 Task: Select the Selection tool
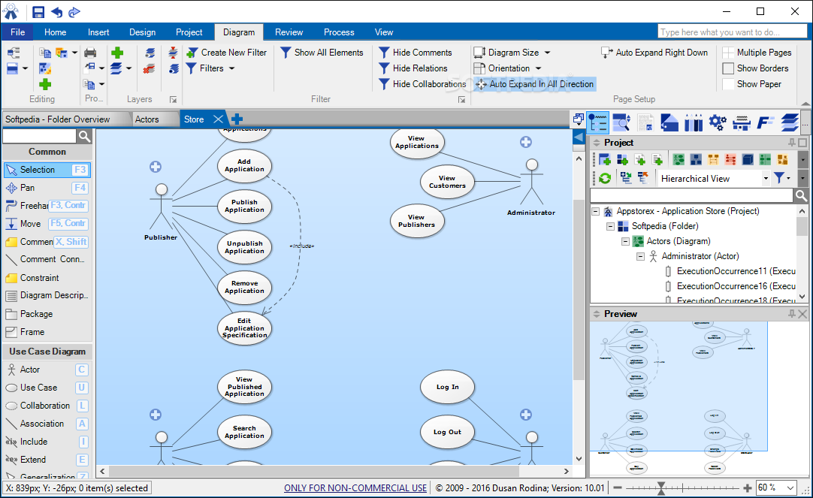pos(47,170)
